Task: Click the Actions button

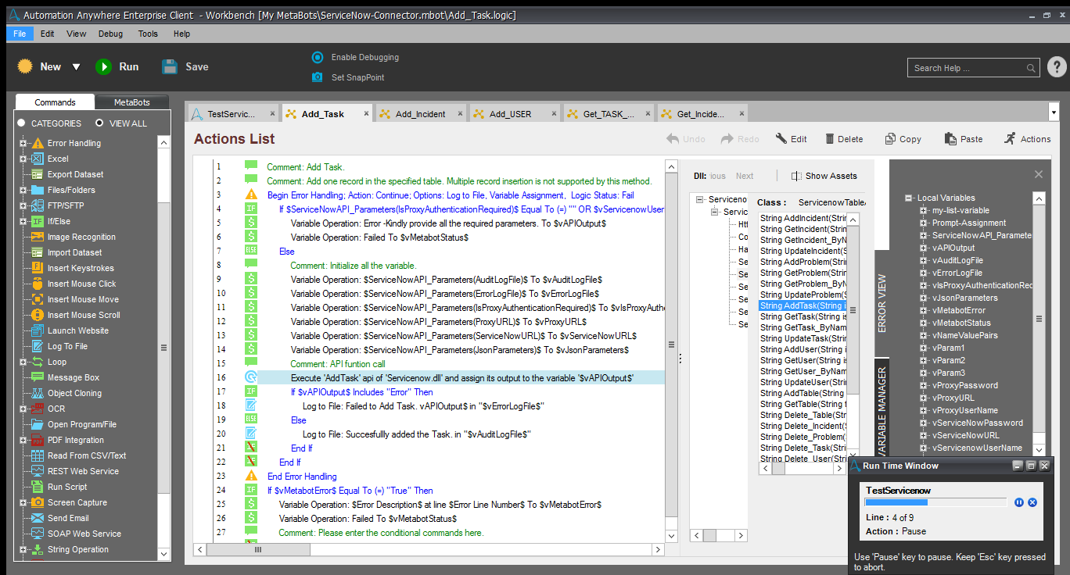Action: pos(1027,139)
